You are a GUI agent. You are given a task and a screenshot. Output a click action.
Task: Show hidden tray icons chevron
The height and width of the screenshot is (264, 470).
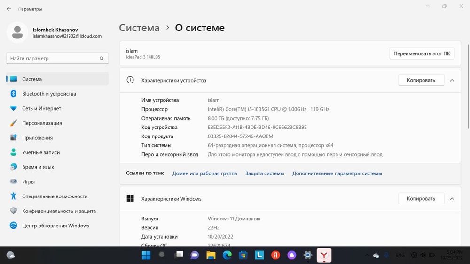tap(367, 255)
